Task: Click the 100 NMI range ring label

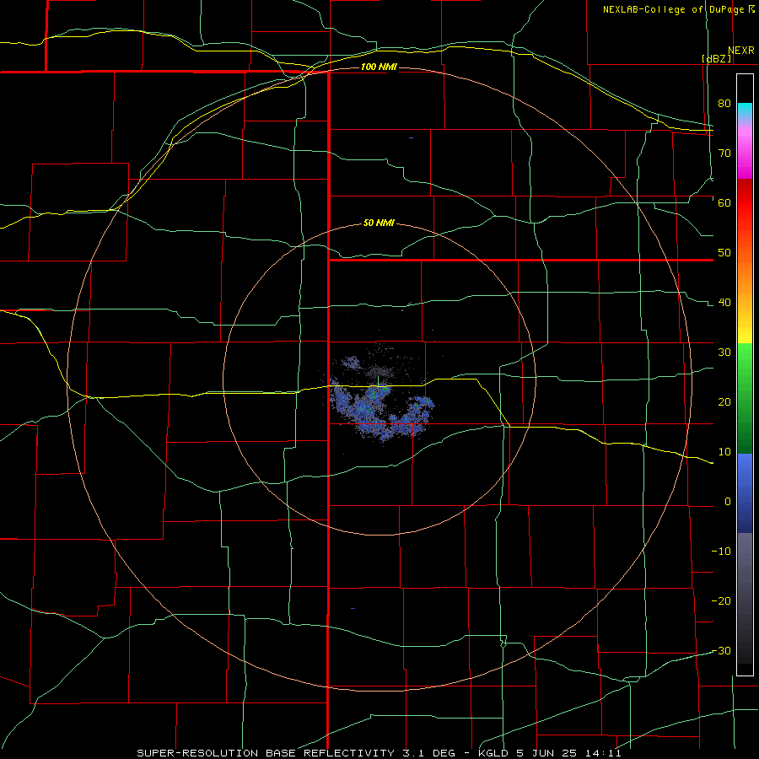Action: [379, 67]
